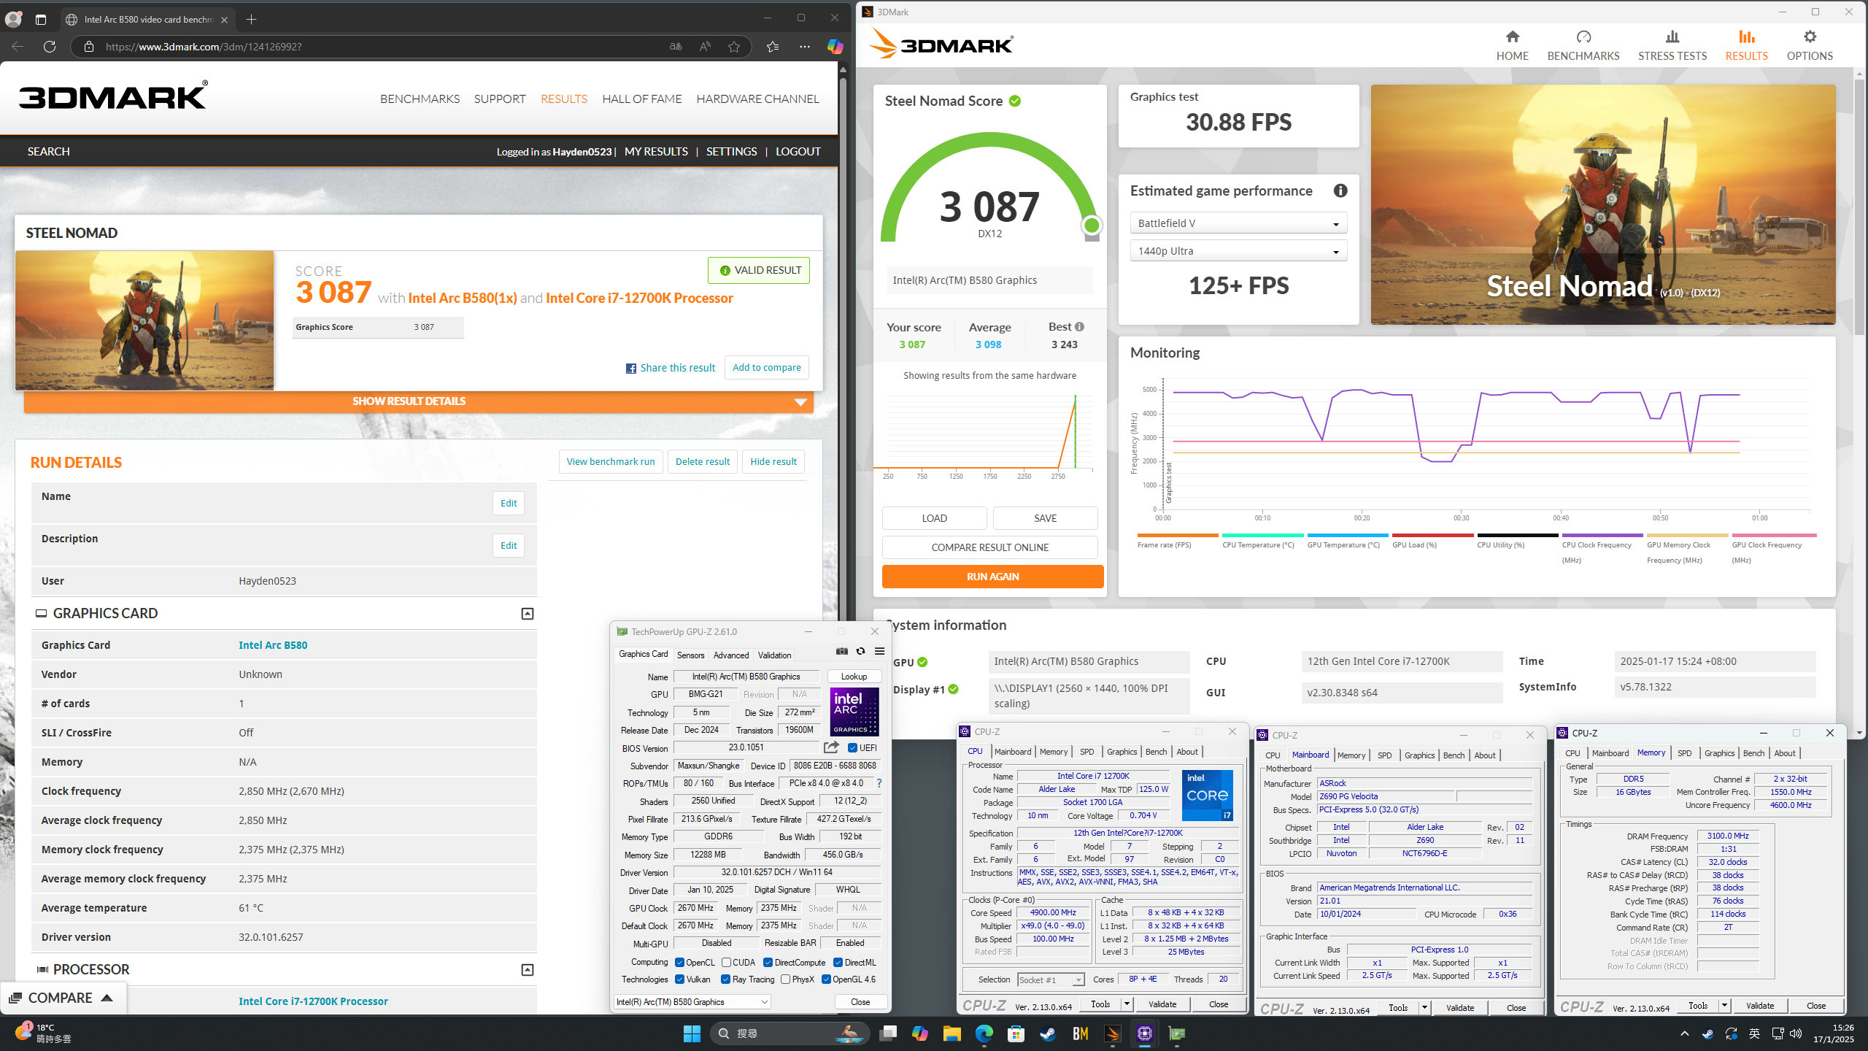The width and height of the screenshot is (1868, 1051).
Task: Click Validate in CPU-Z Memory window
Action: pos(1759,1006)
